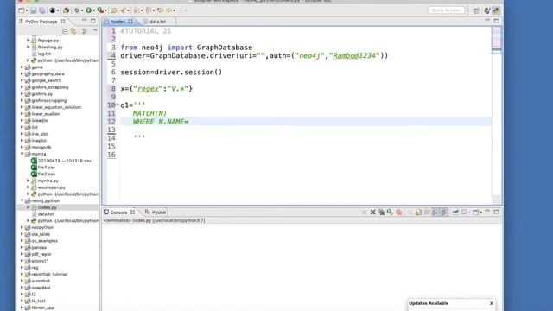Click line 12 WHERE N.NAME= in editor

[x=161, y=122]
